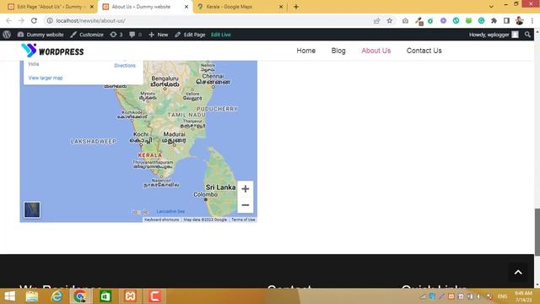Click the browser forward arrow

click(21, 20)
